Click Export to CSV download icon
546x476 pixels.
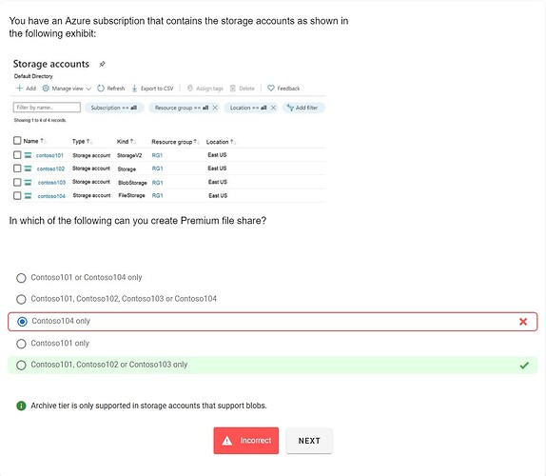coord(134,89)
